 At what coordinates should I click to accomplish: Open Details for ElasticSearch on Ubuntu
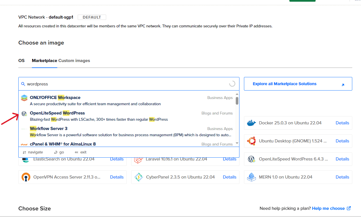pos(117,159)
